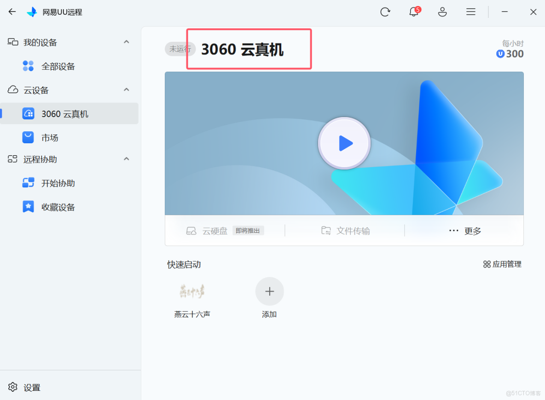The height and width of the screenshot is (400, 545).
Task: Open 设置 at the bottom left
Action: 25,387
